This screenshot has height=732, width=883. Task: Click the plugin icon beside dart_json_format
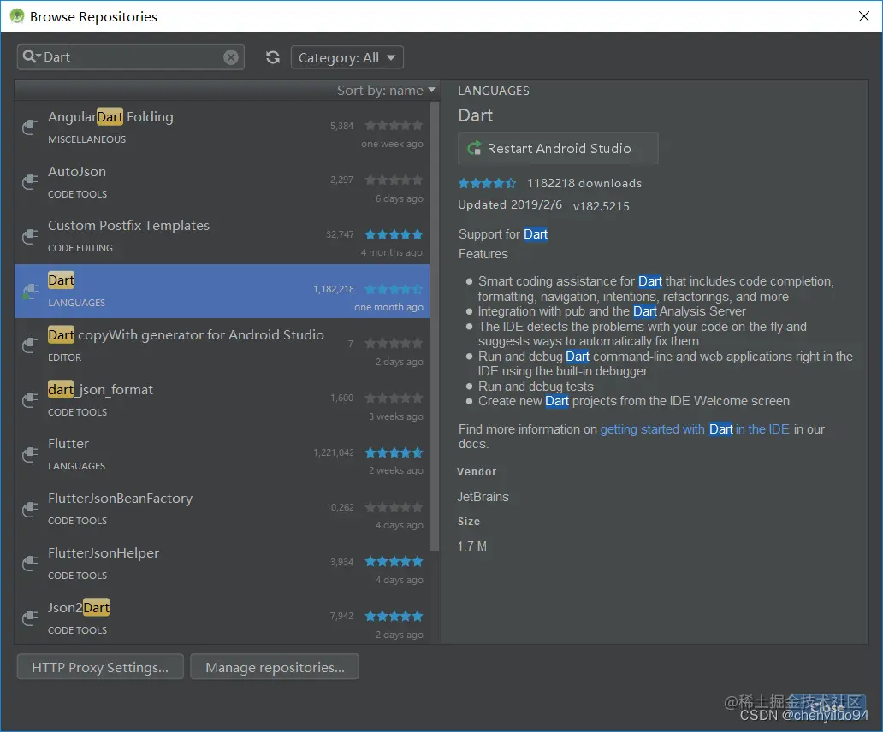30,400
